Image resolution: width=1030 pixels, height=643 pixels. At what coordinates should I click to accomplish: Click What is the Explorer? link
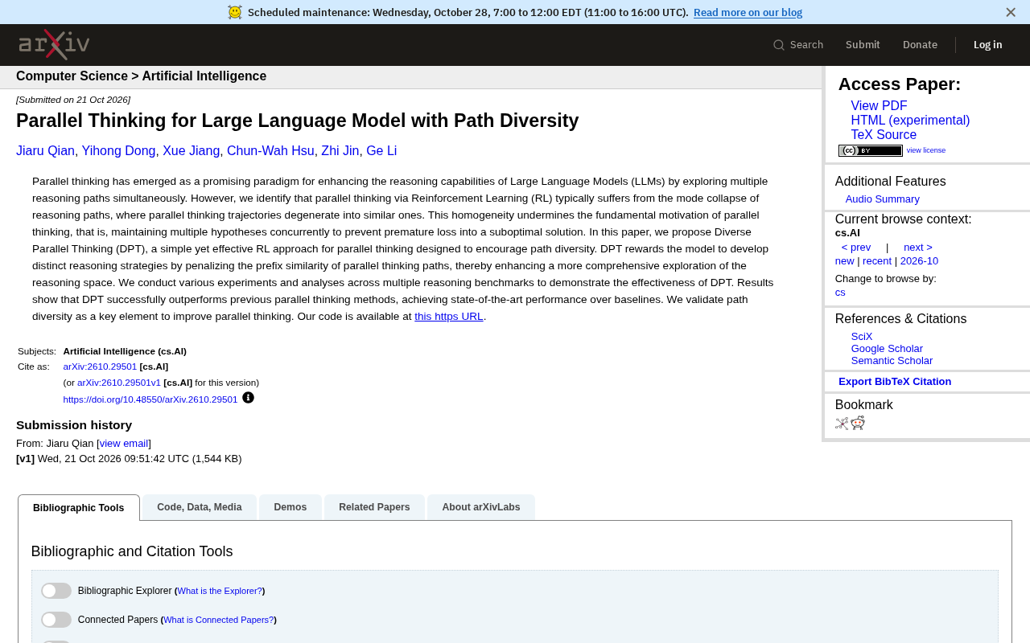(x=220, y=591)
